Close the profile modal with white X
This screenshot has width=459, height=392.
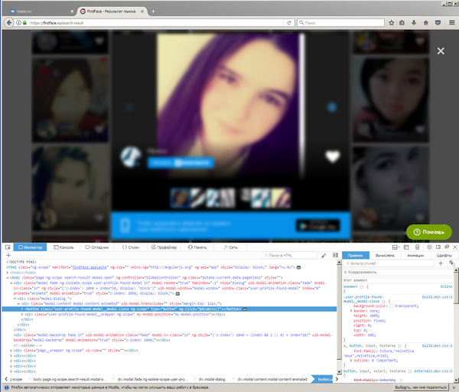click(x=441, y=51)
